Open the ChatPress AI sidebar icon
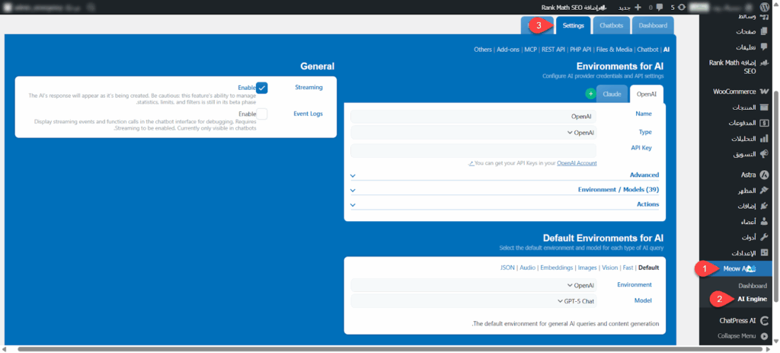Viewport: 780px width, 353px height. [x=764, y=321]
